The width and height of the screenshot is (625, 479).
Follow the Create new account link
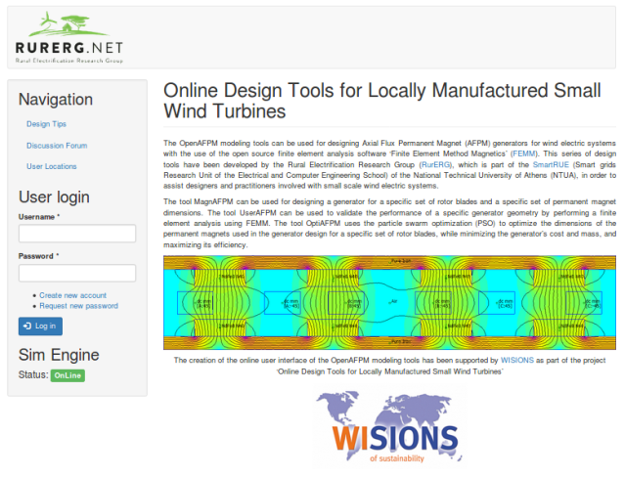pos(72,295)
